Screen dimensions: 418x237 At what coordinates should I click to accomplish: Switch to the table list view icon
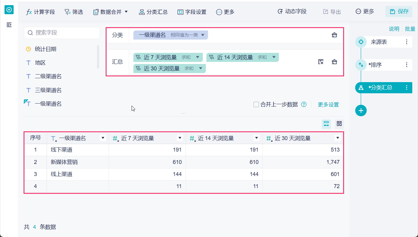click(x=326, y=123)
